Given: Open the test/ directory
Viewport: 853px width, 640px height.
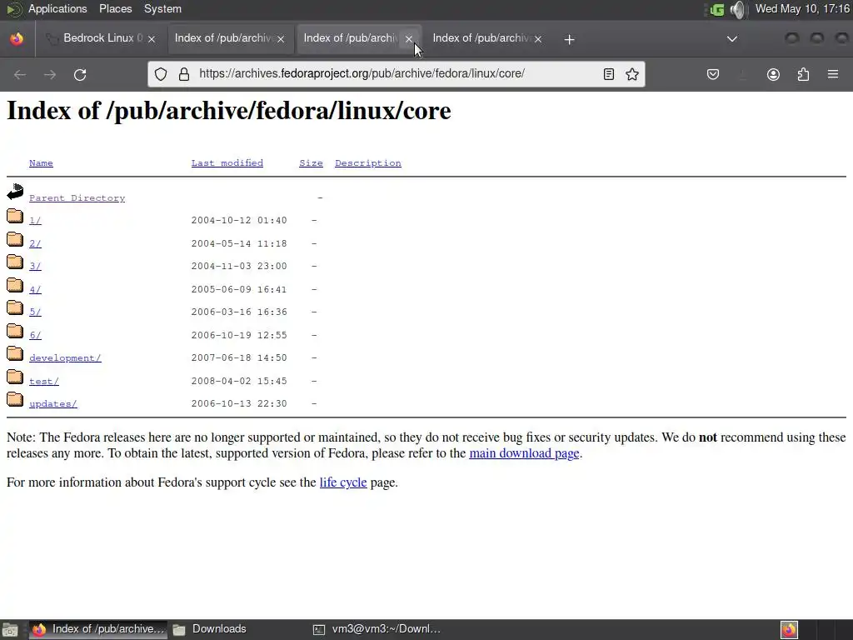Looking at the screenshot, I should point(44,381).
